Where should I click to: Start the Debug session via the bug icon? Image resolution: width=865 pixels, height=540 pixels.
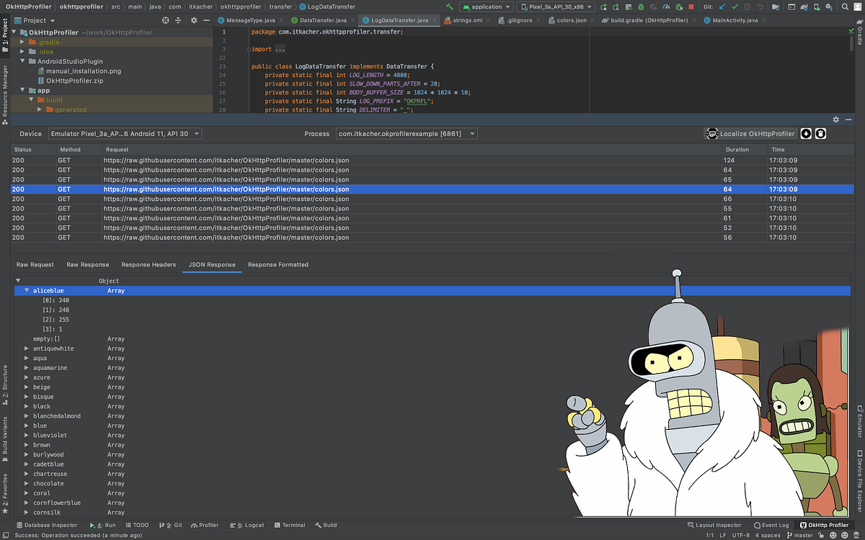pyautogui.click(x=641, y=6)
